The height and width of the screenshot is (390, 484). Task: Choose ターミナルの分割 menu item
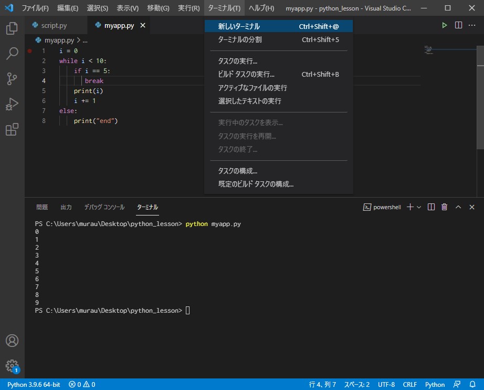[x=278, y=39]
